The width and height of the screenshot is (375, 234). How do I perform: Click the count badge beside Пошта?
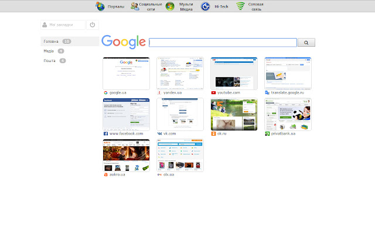(x=63, y=61)
